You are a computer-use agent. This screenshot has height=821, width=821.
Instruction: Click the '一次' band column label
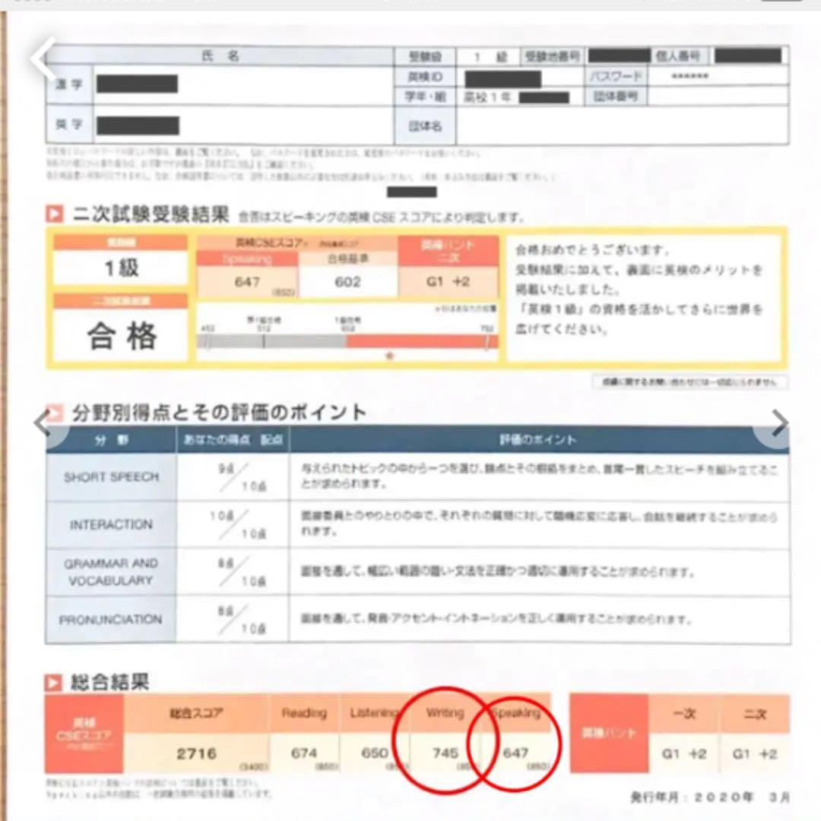pyautogui.click(x=684, y=714)
